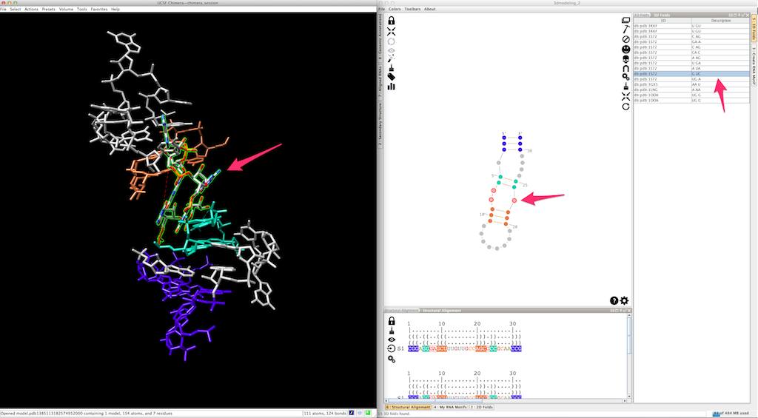Click the green status square in the Chimera status bar
Image resolution: width=758 pixels, height=418 pixels.
point(368,413)
